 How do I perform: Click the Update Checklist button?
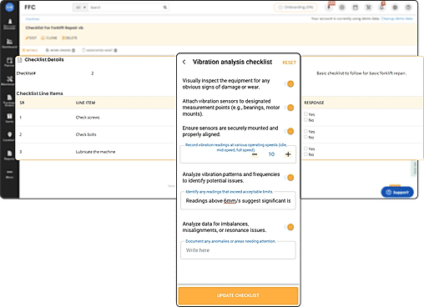238,295
